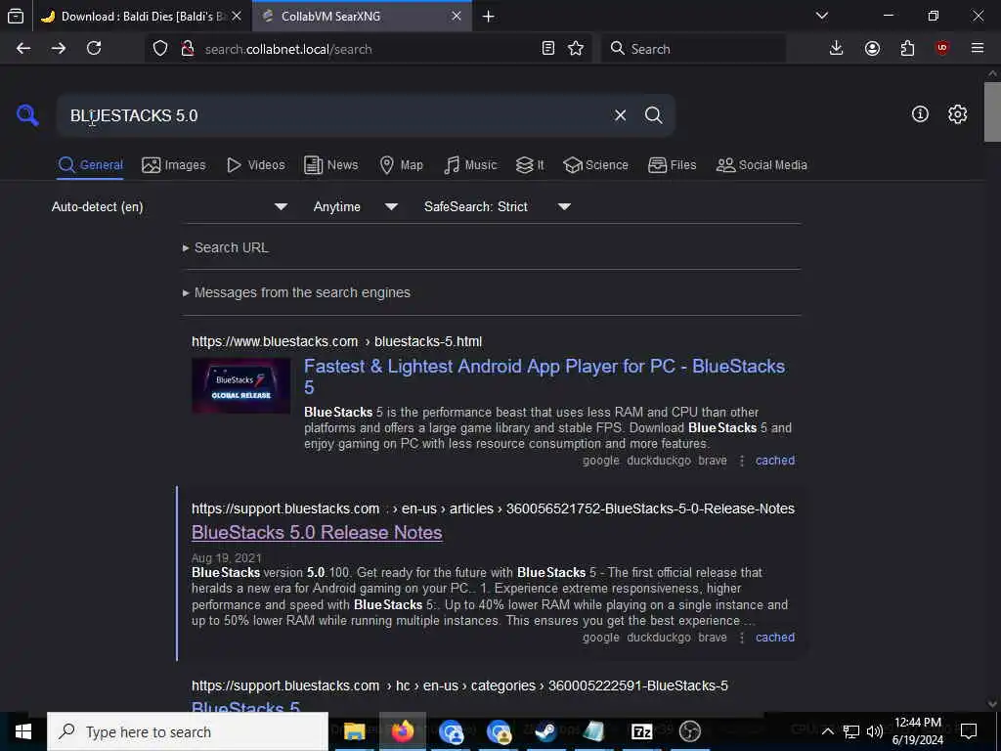Click the Type here to search taskbar box
This screenshot has width=1001, height=751.
point(188,731)
